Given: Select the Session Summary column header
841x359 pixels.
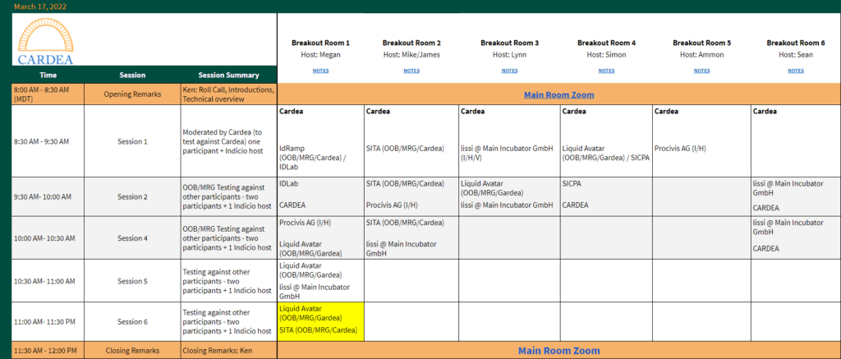Looking at the screenshot, I should pos(228,75).
